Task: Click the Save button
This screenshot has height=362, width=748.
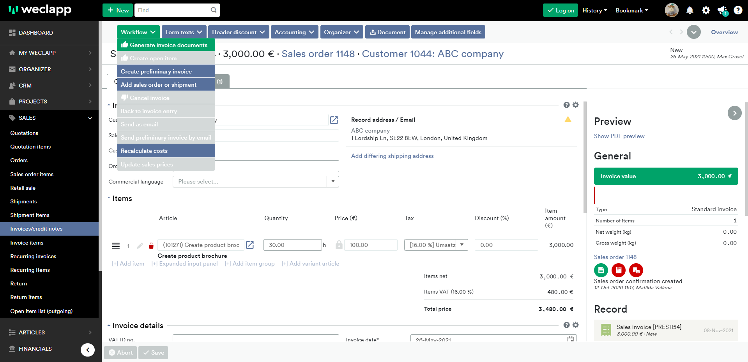Action: [153, 353]
